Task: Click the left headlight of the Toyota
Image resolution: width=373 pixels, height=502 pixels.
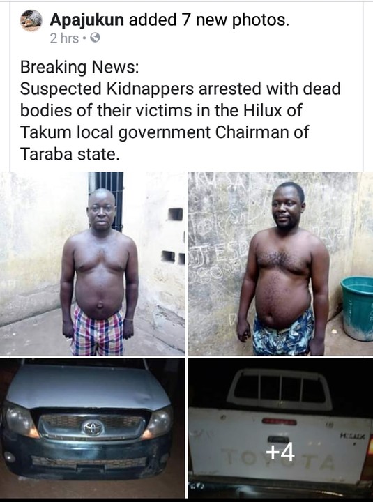Action: (x=19, y=419)
